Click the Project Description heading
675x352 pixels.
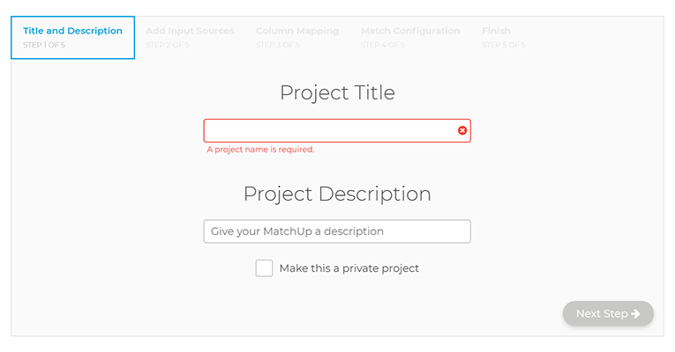tap(337, 194)
